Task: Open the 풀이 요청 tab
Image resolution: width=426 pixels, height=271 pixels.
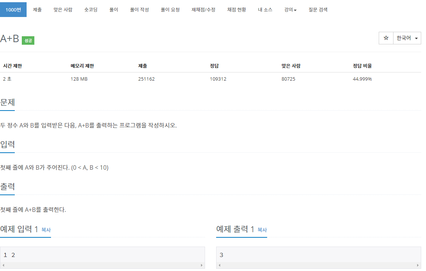Action: point(170,10)
